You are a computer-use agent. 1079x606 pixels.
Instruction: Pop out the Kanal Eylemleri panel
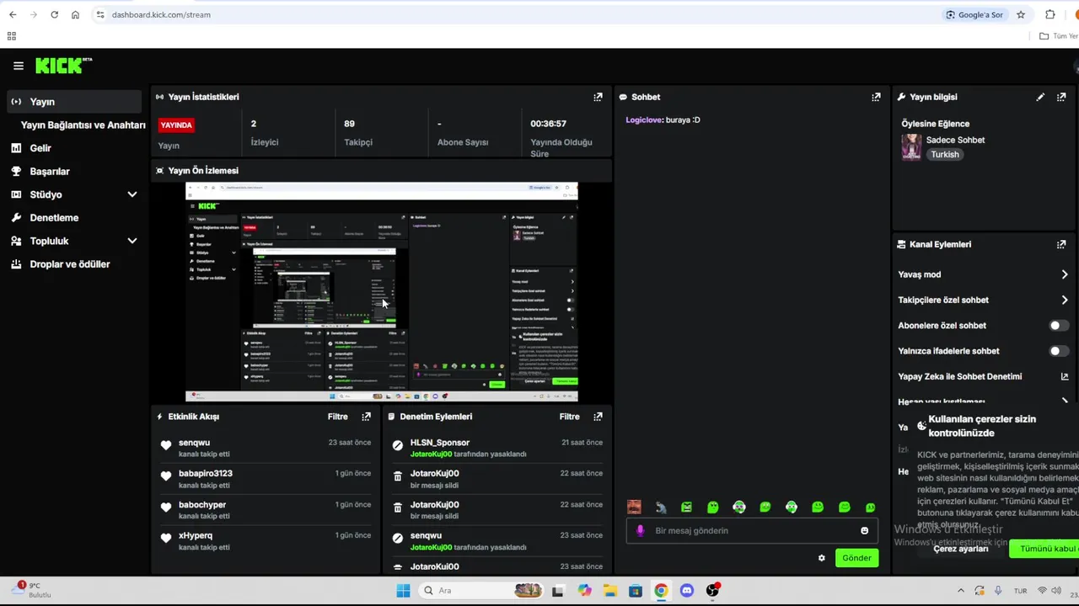click(1061, 244)
